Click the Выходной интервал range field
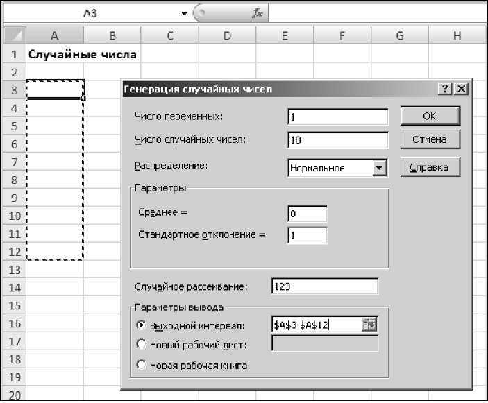 coord(317,325)
